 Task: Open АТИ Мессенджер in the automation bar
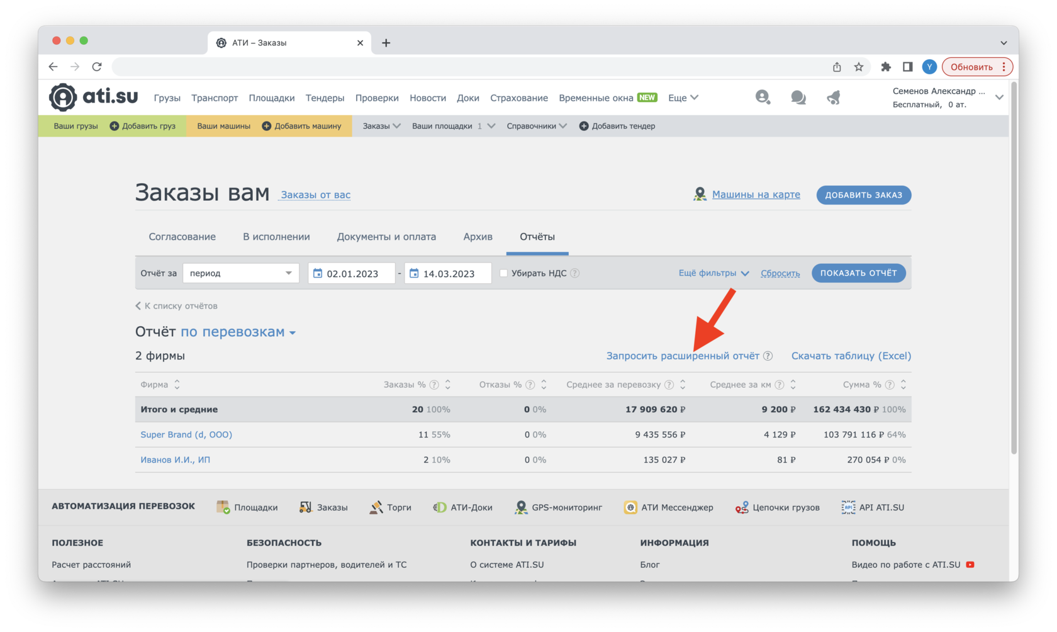(x=669, y=507)
